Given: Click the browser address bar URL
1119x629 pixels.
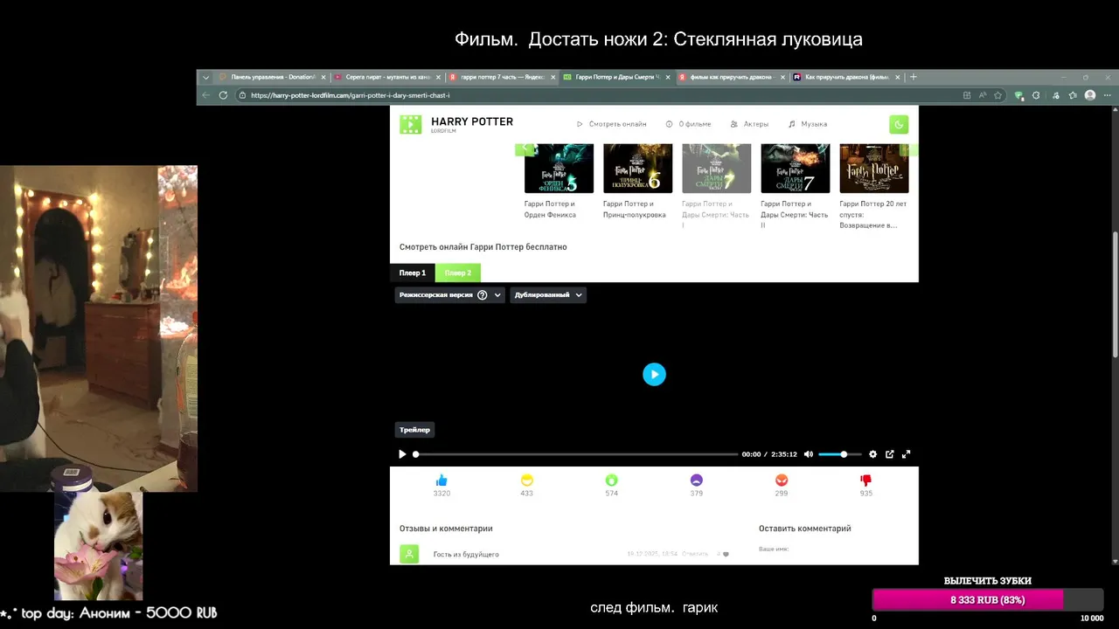Looking at the screenshot, I should (351, 95).
